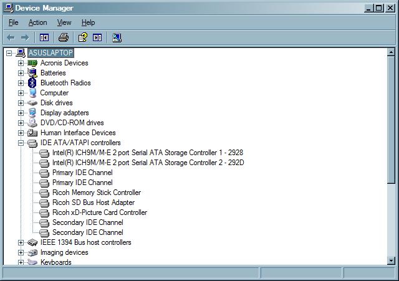Expand the Bluetooth Radios category

21,83
